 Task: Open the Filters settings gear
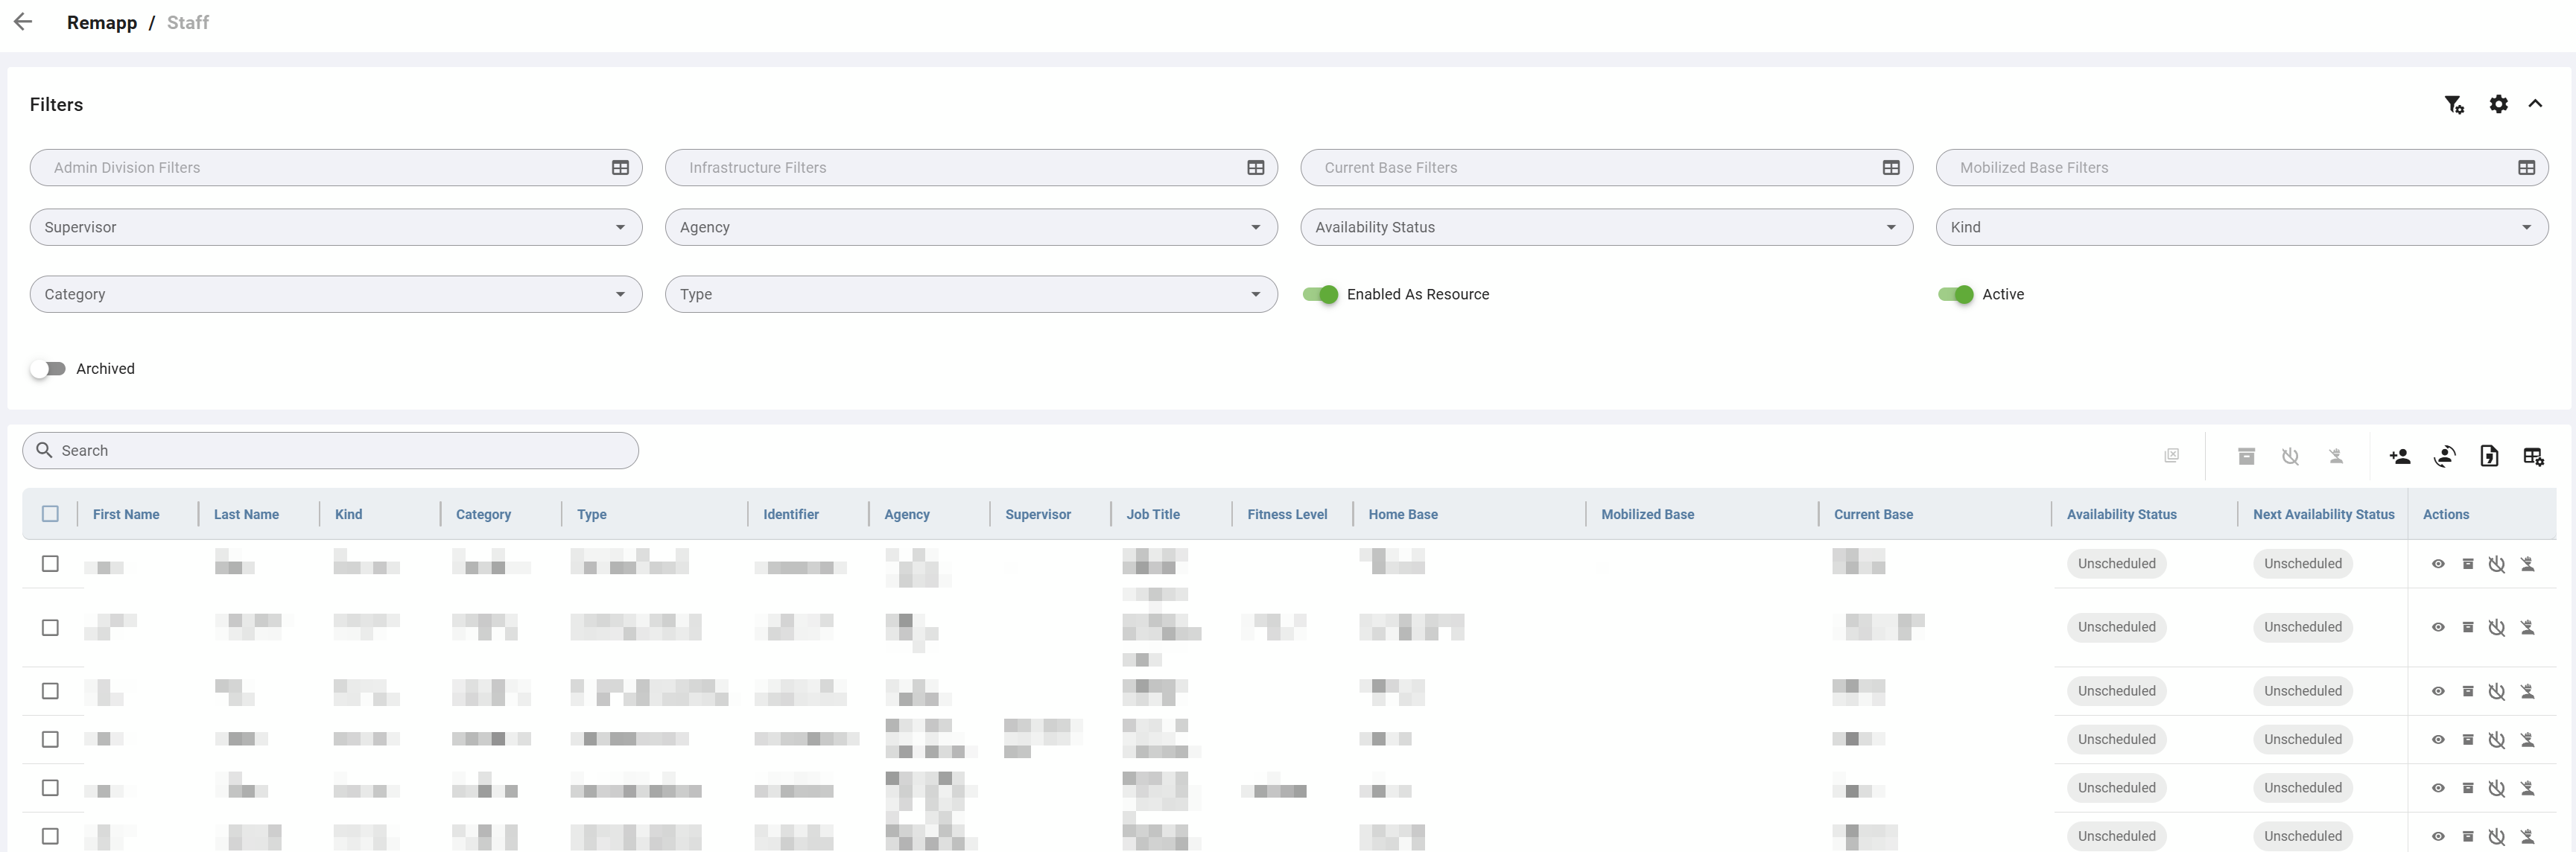tap(2498, 104)
